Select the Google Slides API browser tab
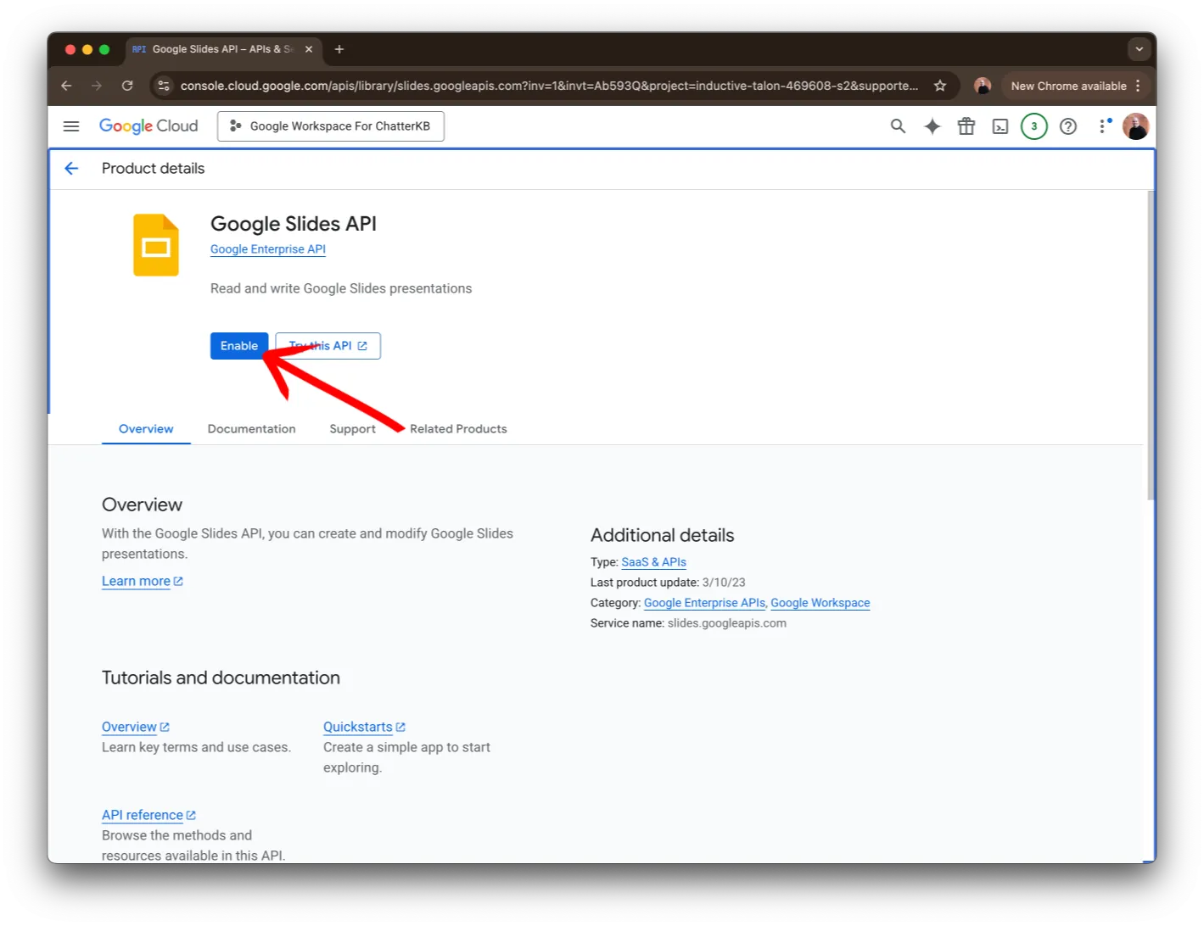Viewport: 1204px width, 926px height. coord(224,49)
